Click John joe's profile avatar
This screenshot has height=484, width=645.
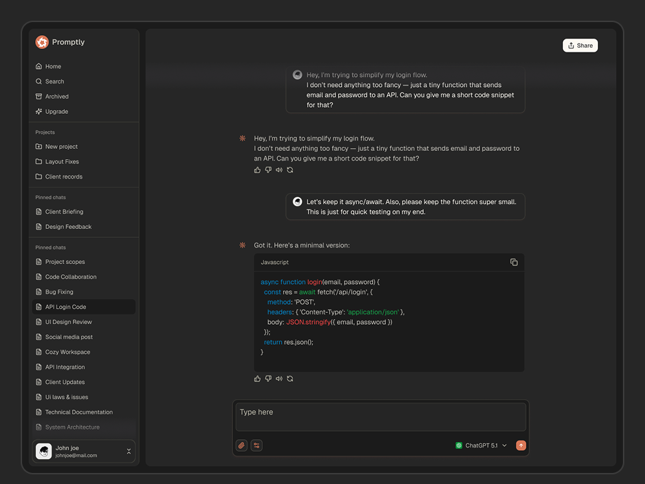43,451
